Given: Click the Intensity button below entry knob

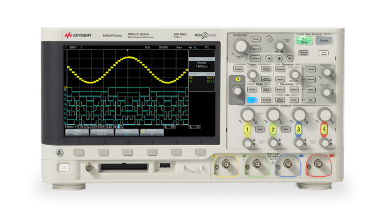Looking at the screenshot, I should click(x=233, y=102).
